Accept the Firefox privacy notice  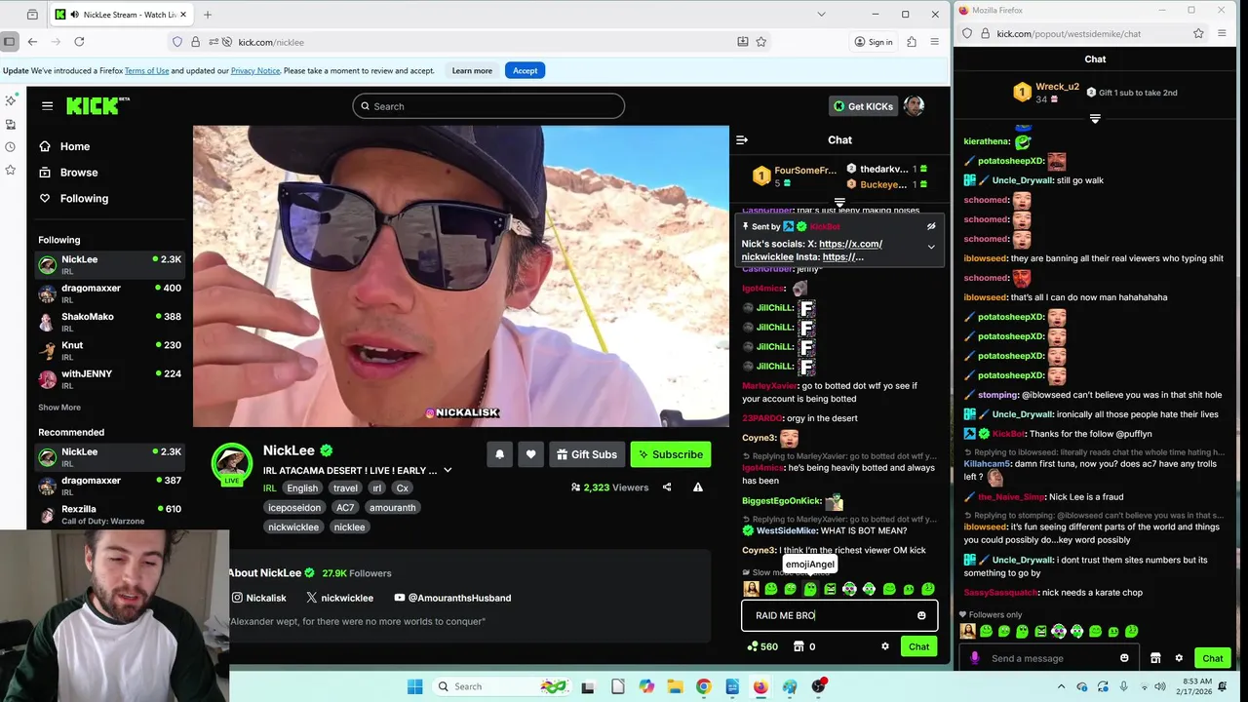pos(525,70)
